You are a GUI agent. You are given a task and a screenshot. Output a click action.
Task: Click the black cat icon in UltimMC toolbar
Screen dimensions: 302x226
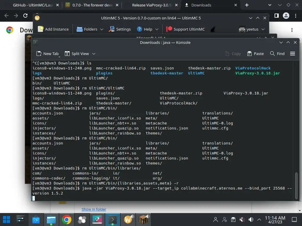213,29
